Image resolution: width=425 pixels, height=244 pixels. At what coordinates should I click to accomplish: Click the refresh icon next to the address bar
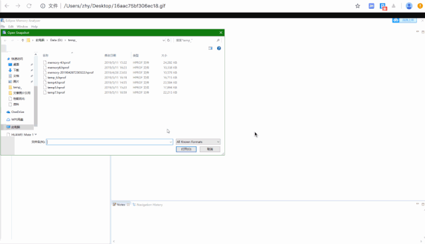169,40
